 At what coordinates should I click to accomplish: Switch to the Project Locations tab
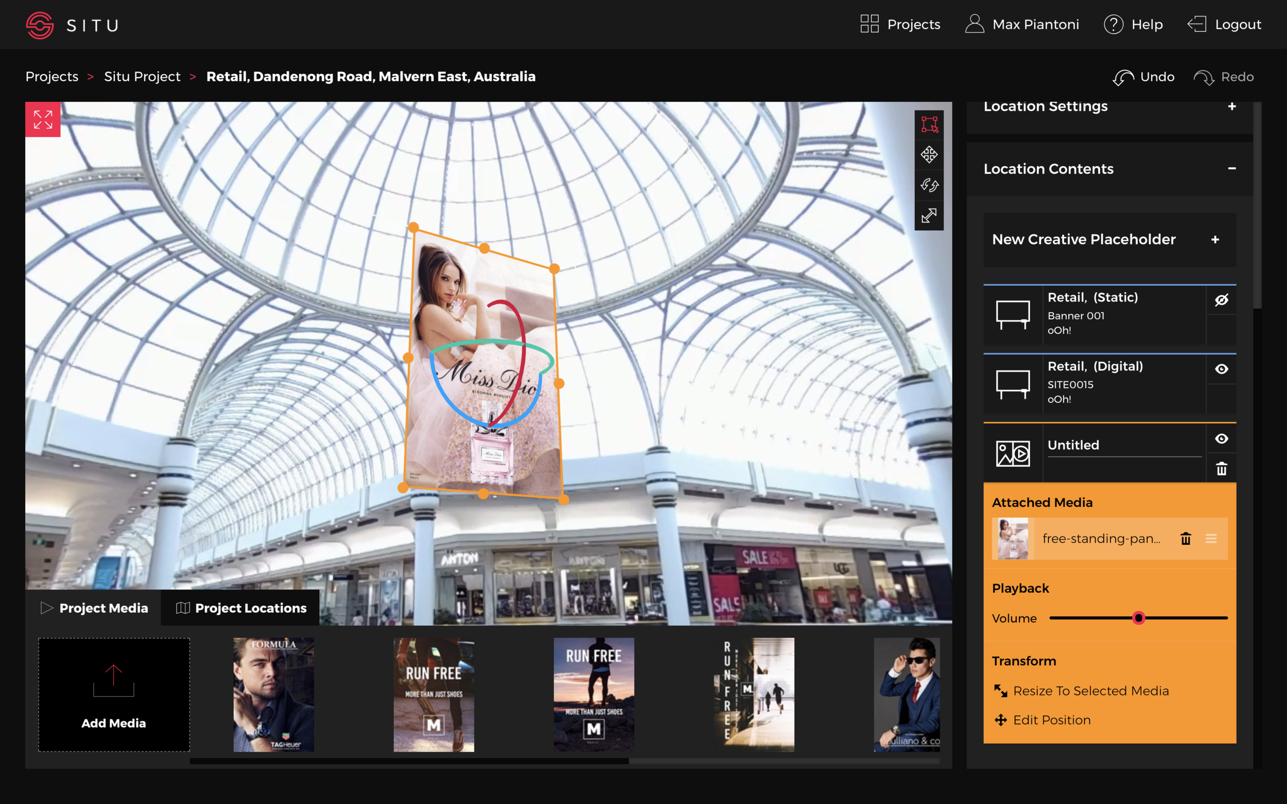pos(240,608)
